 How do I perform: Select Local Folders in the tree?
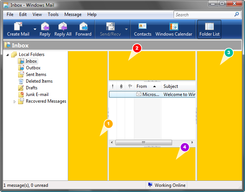(31, 54)
